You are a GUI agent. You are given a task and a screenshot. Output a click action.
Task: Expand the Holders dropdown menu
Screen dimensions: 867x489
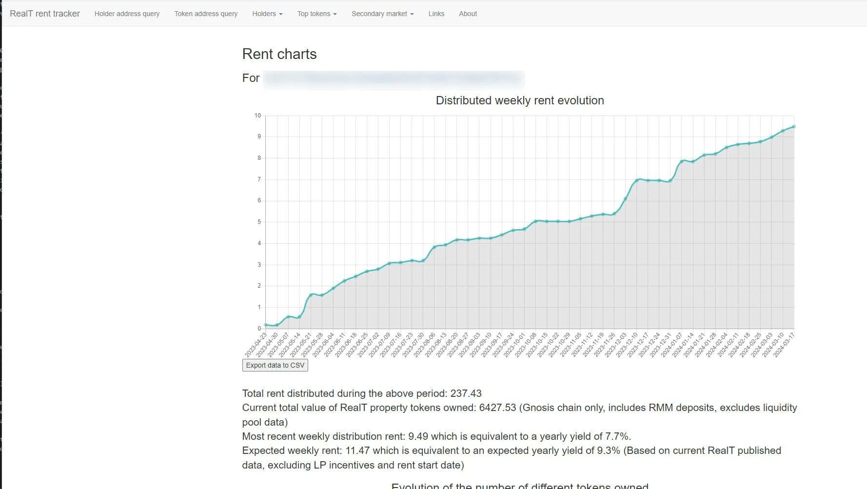point(267,14)
